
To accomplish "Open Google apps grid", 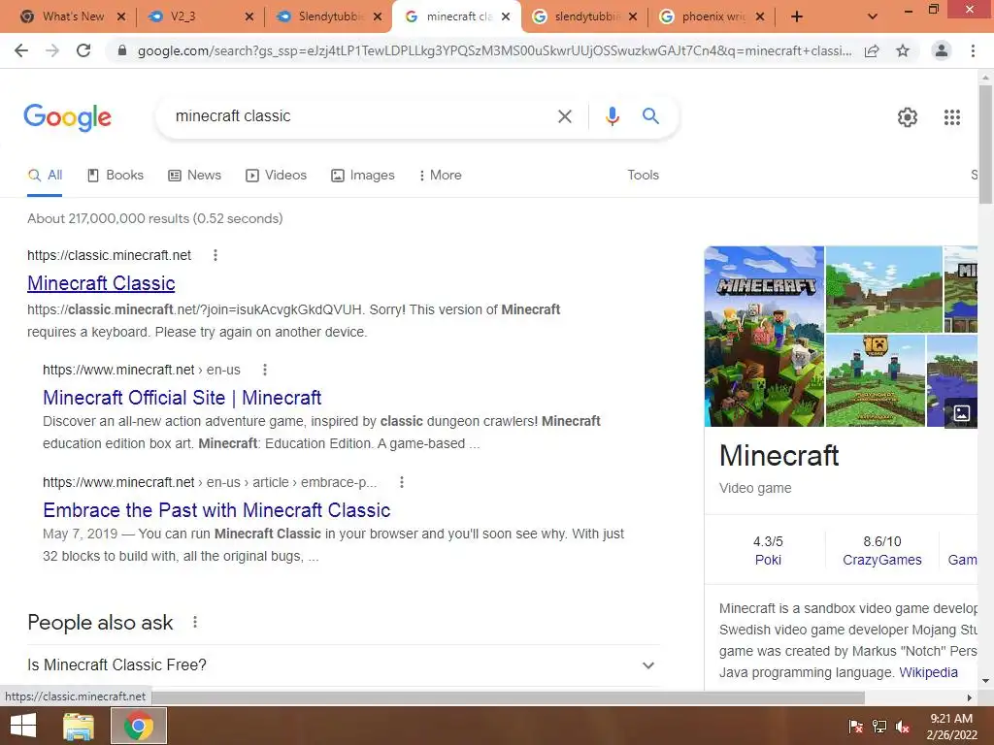I will click(x=952, y=117).
